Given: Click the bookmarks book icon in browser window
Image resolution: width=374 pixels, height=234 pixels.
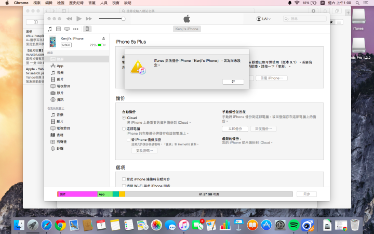Looking at the screenshot, I should click(x=35, y=22).
